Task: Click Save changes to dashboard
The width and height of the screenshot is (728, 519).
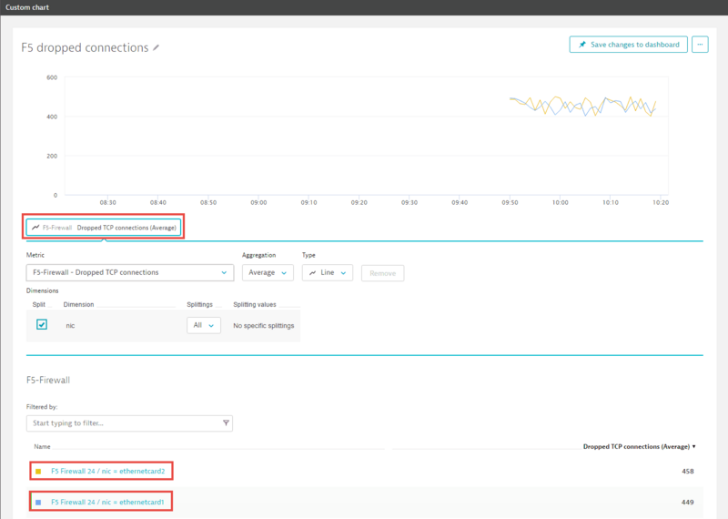Action: 628,44
